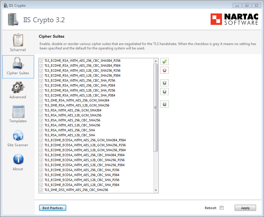Click the Best Practices button
Viewport: 264px width, 217px height.
coord(53,208)
